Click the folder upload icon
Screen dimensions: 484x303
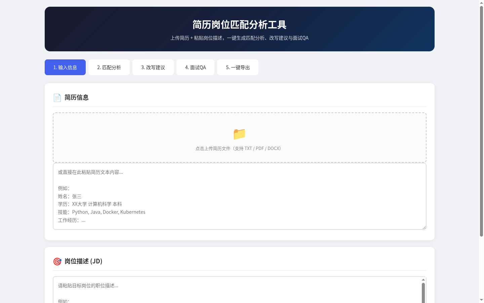click(239, 134)
